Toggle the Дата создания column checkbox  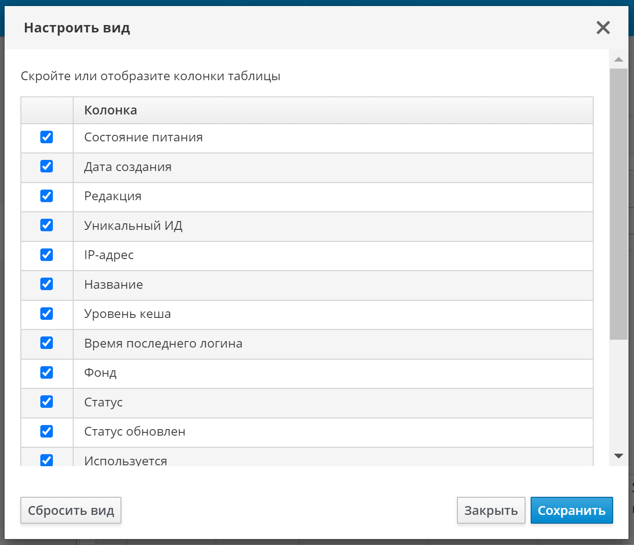click(x=47, y=166)
